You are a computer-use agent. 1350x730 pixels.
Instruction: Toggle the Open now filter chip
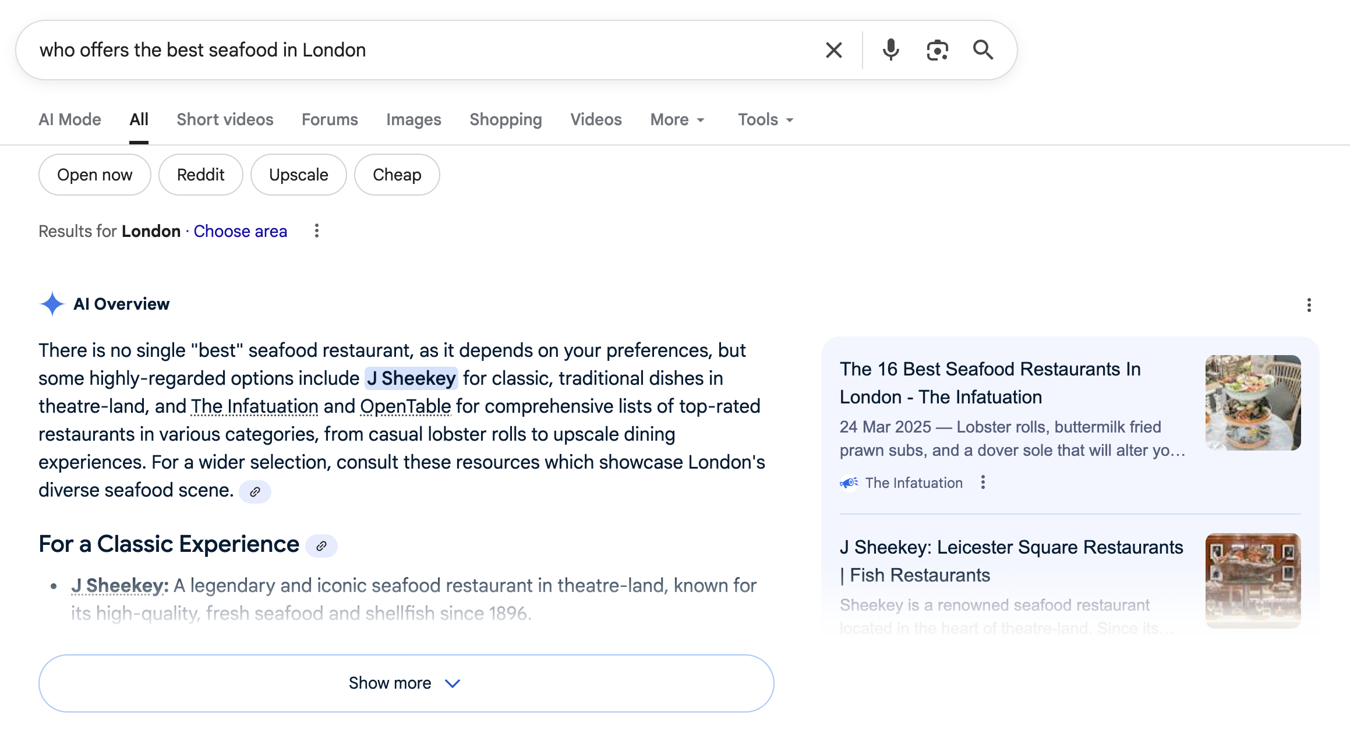click(x=94, y=175)
